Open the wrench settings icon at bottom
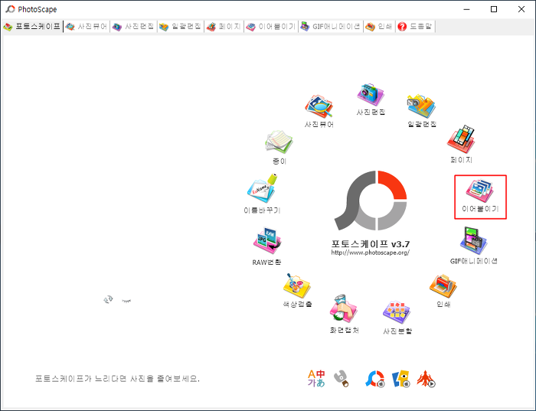Image resolution: width=536 pixels, height=411 pixels. tap(341, 379)
